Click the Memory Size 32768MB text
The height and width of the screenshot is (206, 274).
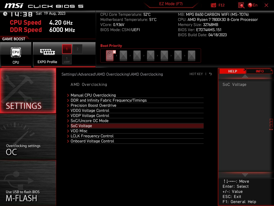(x=198, y=25)
